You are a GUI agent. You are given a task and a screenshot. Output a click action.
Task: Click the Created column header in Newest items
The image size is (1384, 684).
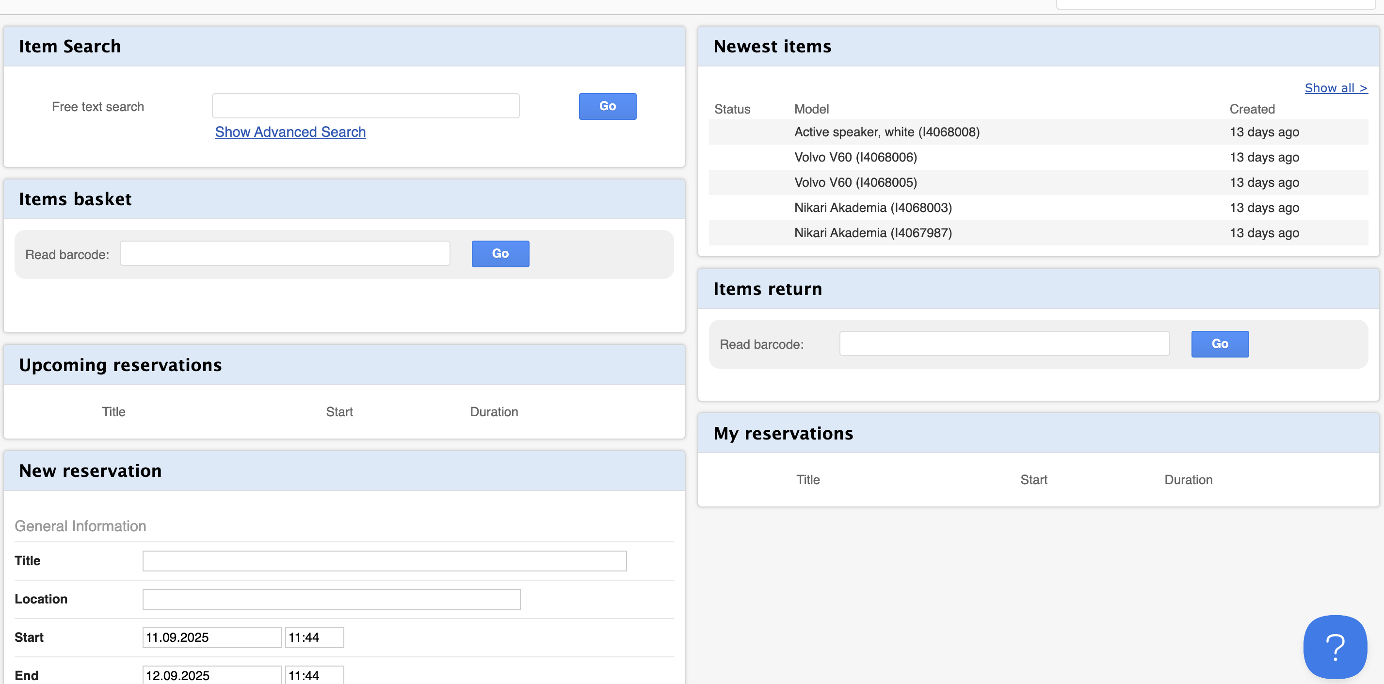[x=1252, y=109]
